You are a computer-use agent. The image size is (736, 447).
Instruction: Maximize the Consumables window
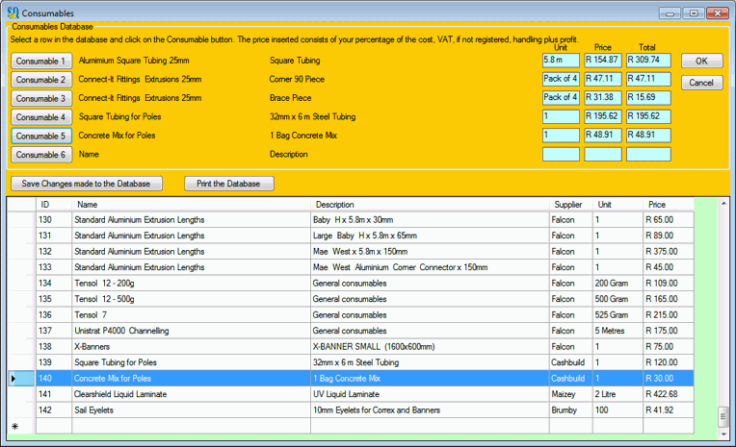[693, 12]
